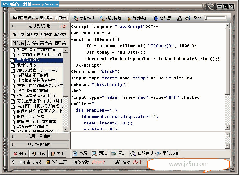Select 倒计时特效 list item
The height and width of the screenshot is (175, 239).
(x=37, y=65)
